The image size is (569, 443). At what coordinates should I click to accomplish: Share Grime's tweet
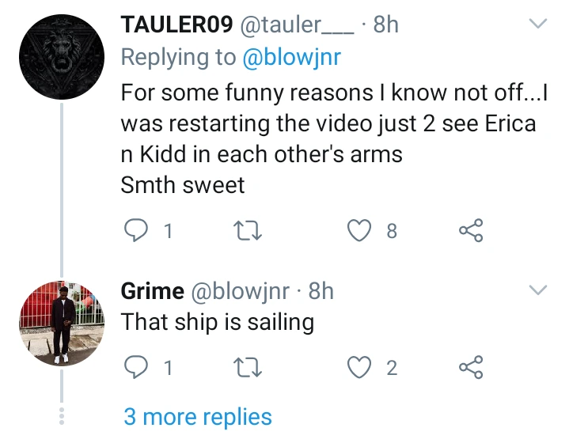[x=471, y=368]
